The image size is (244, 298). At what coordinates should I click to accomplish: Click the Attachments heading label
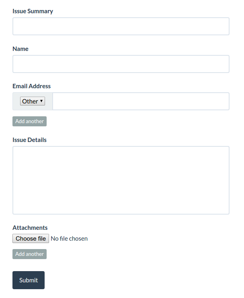(x=30, y=228)
